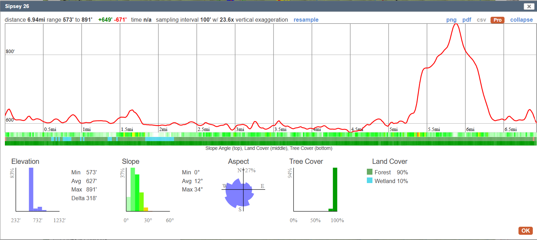Viewport: 537px width, 240px height.
Task: Click the orange Pro badge
Action: (x=498, y=20)
